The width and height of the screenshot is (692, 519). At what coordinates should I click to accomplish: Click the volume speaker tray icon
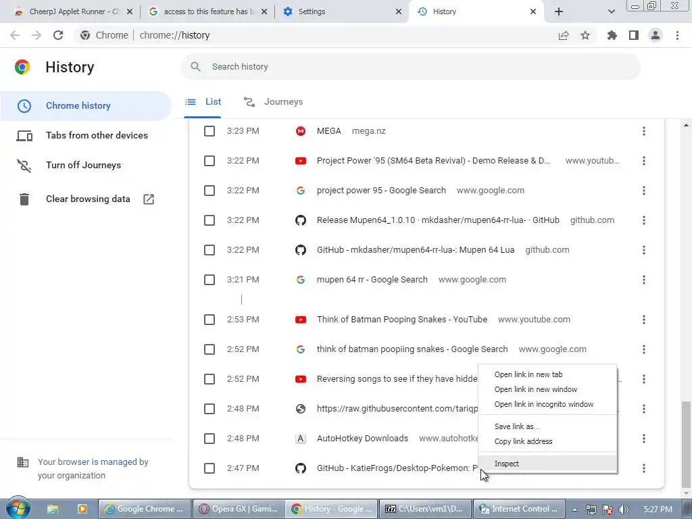click(624, 510)
